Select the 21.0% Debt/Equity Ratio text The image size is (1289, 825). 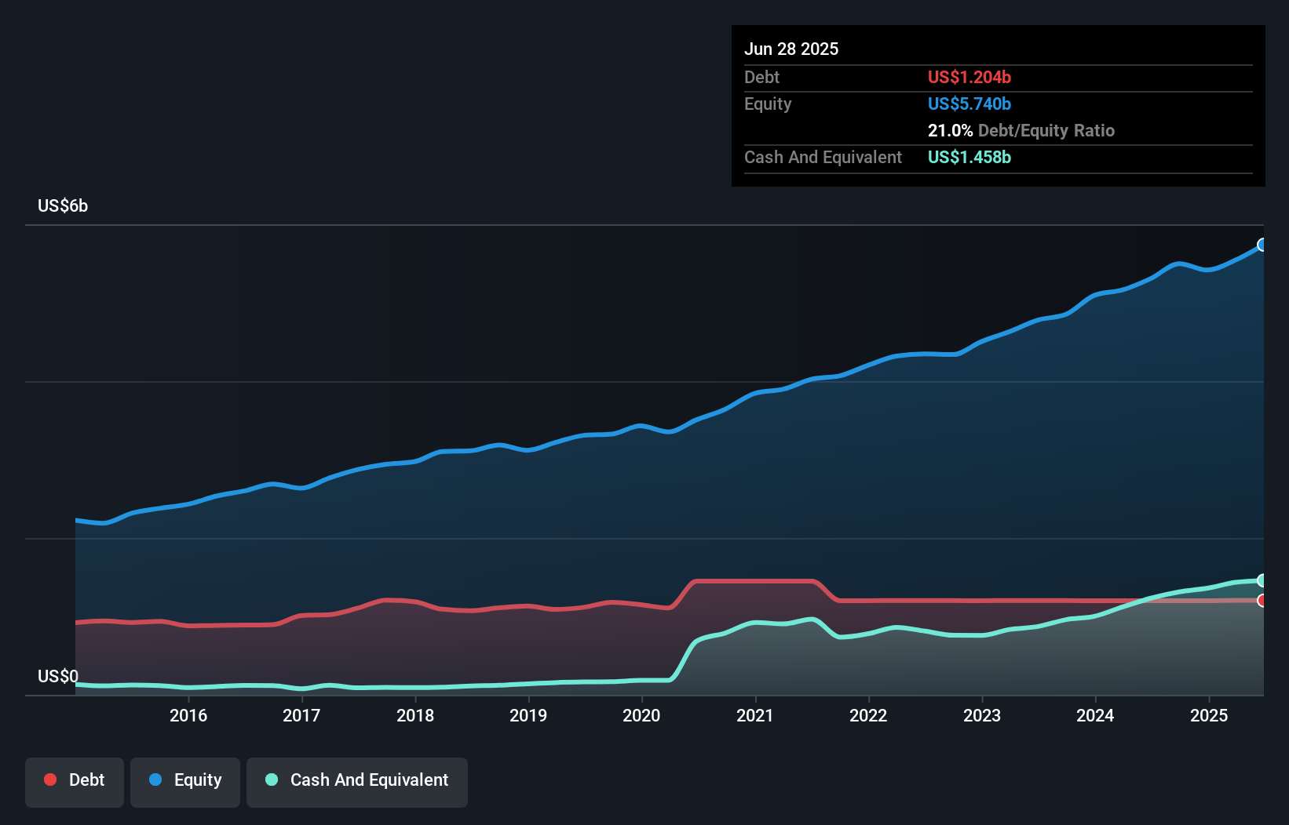click(1021, 130)
